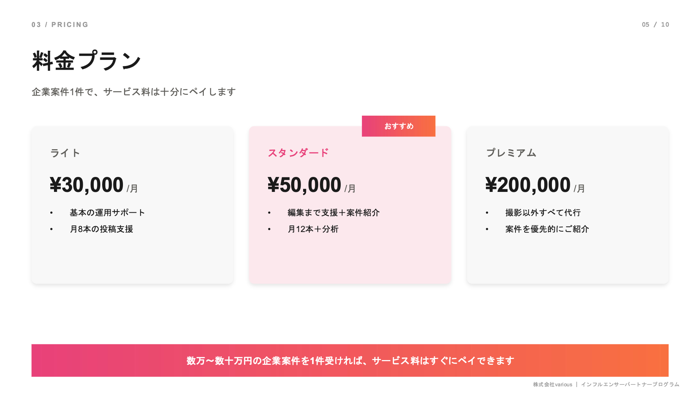Click the 撮影以外すべて代行 bullet item
Viewport: 700px width, 394px height.
point(543,213)
